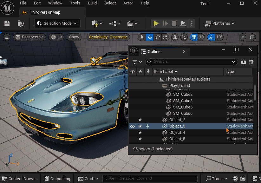Save the current level with disk icon
The height and width of the screenshot is (183, 261).
7,23
